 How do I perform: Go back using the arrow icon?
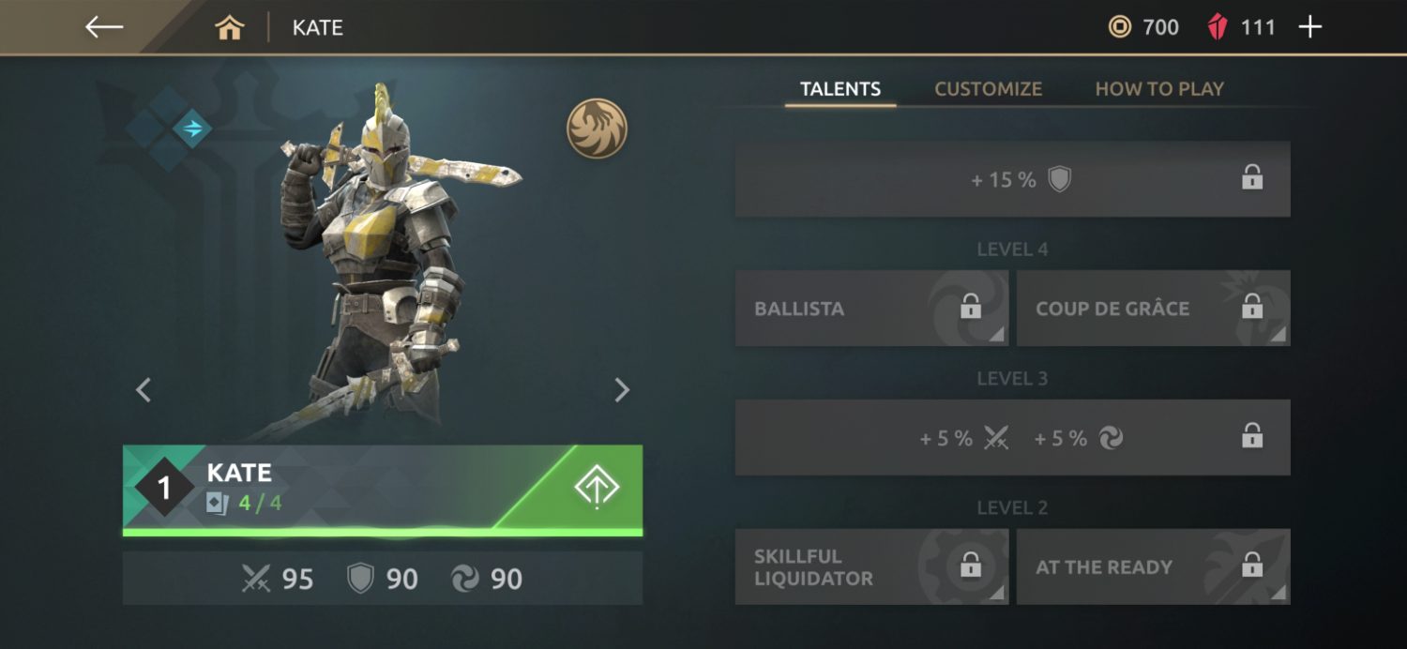[x=104, y=27]
